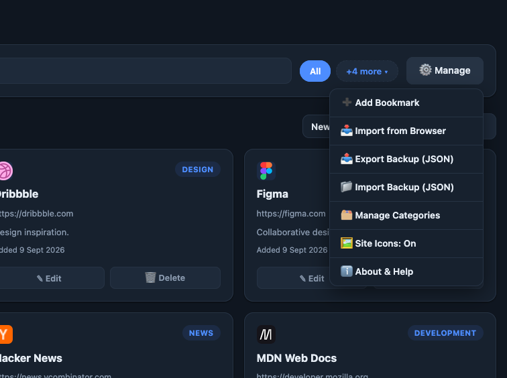Select Import from Browser menu item
Image resolution: width=507 pixels, height=378 pixels.
406,131
